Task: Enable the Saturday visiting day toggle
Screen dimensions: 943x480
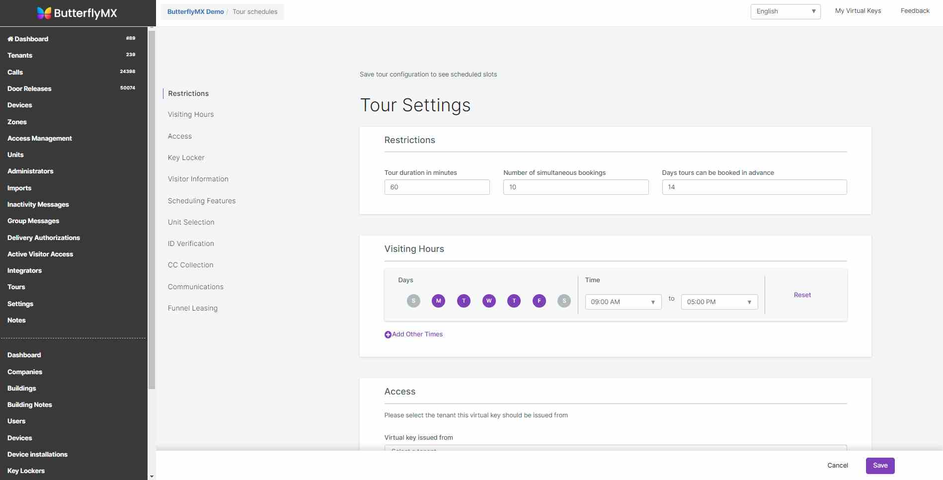Action: pyautogui.click(x=564, y=301)
